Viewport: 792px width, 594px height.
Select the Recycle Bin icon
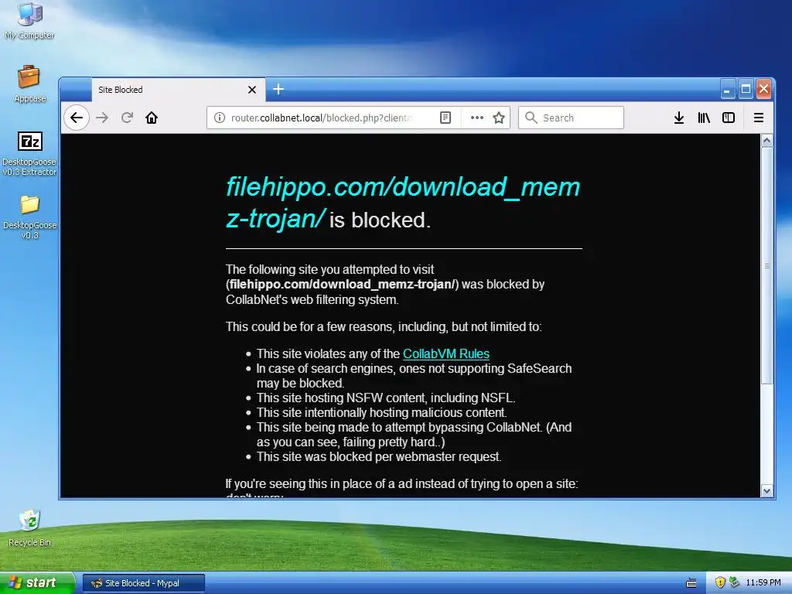[30, 528]
